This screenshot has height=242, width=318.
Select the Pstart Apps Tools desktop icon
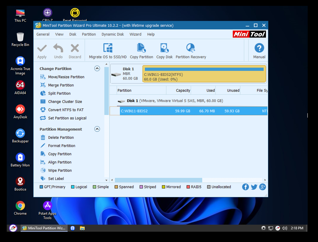47,210
